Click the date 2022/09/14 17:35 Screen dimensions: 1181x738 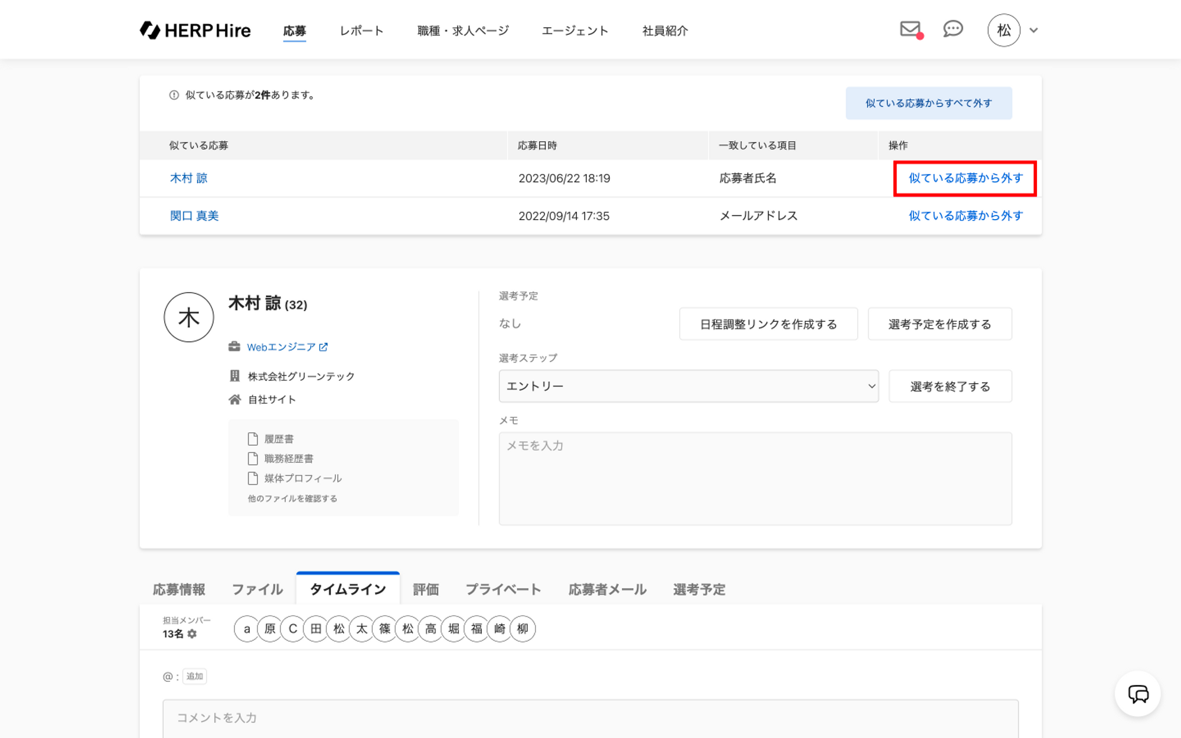564,216
